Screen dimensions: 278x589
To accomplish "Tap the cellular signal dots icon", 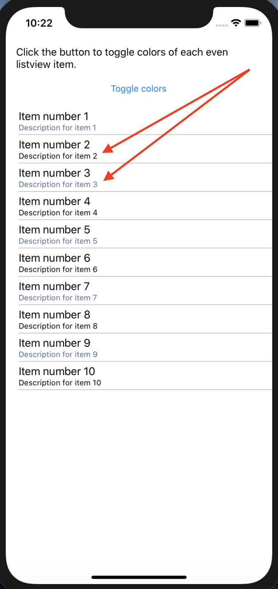I will (222, 25).
